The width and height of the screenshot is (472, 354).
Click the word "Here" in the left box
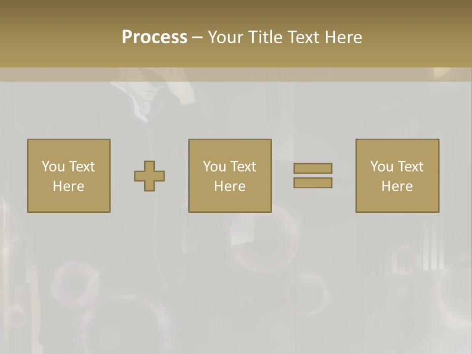(68, 186)
